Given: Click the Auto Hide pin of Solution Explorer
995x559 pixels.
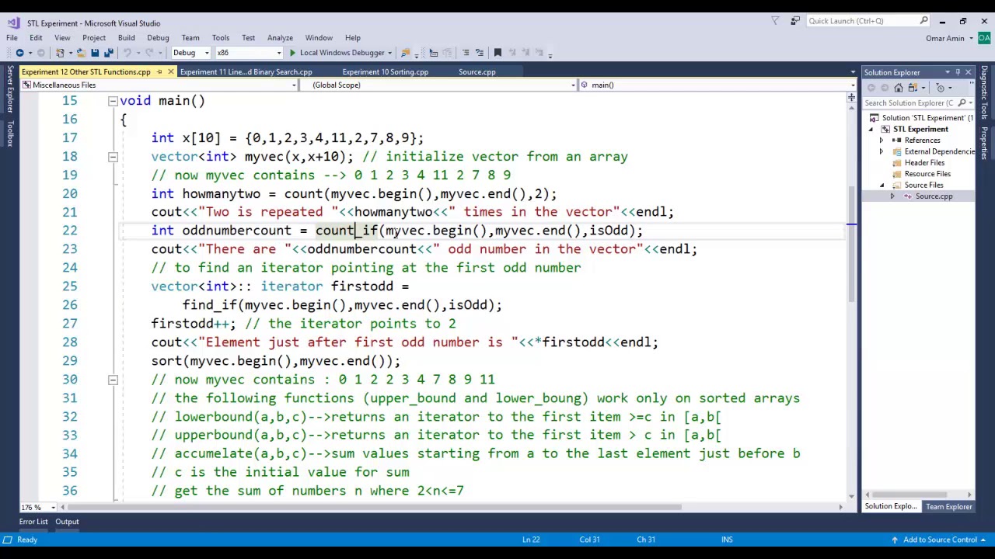Looking at the screenshot, I should [x=958, y=72].
